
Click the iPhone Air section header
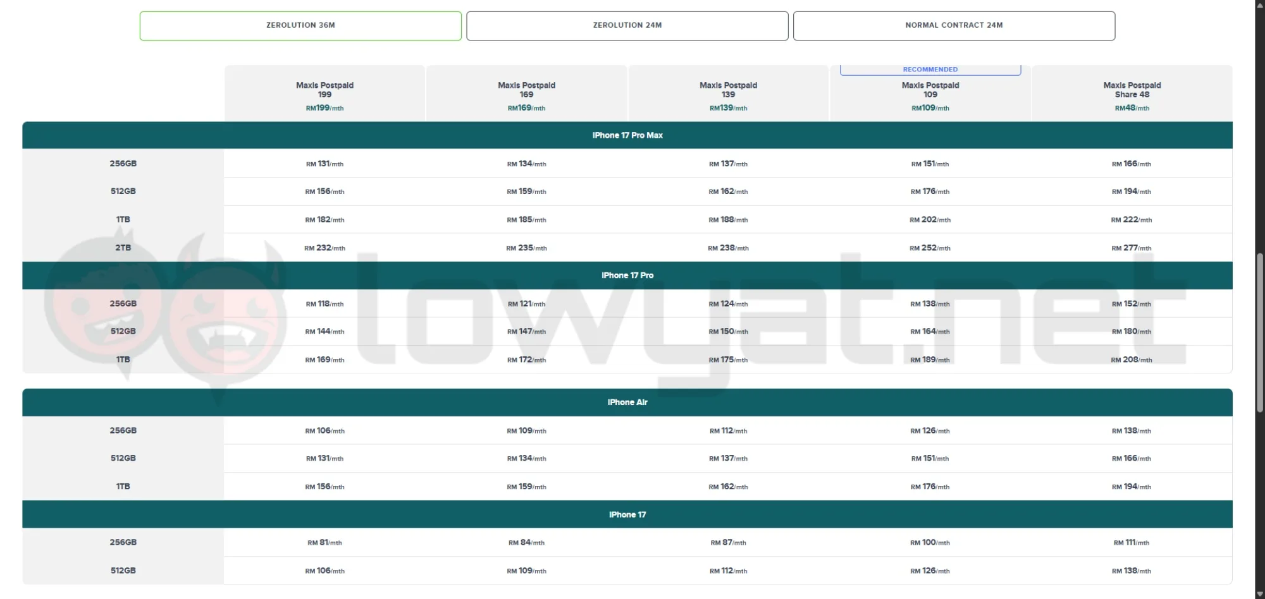coord(627,402)
